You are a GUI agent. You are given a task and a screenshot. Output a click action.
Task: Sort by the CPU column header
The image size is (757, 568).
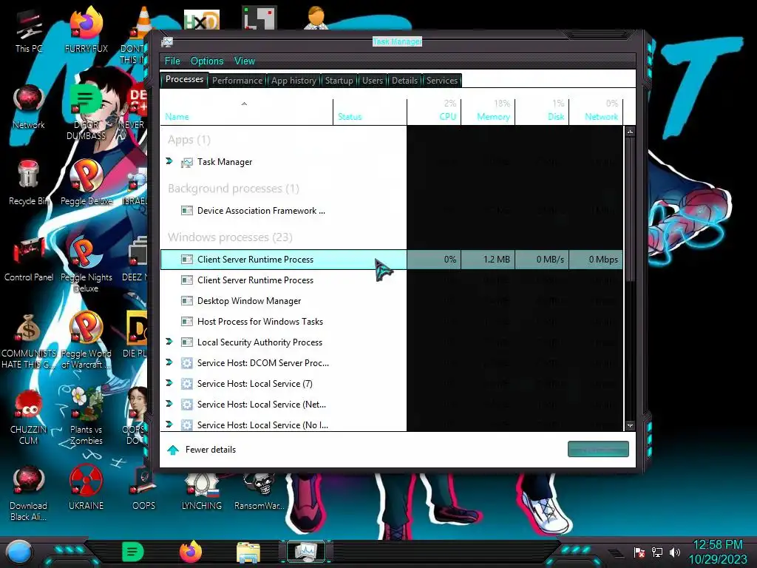[x=434, y=112]
